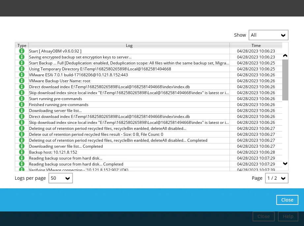Click info icon next to Backup host entry
The image size is (304, 226).
point(22,152)
